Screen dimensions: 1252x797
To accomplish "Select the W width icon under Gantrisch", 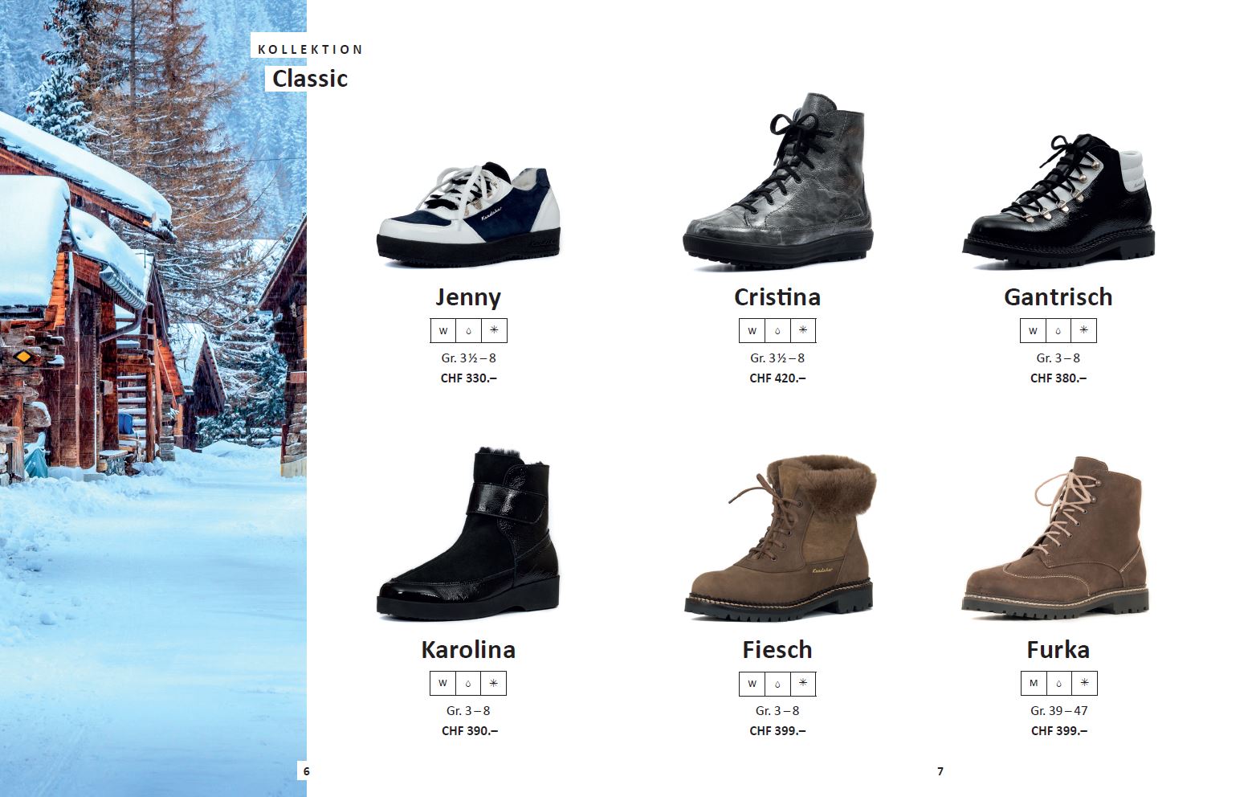I will pyautogui.click(x=1033, y=330).
